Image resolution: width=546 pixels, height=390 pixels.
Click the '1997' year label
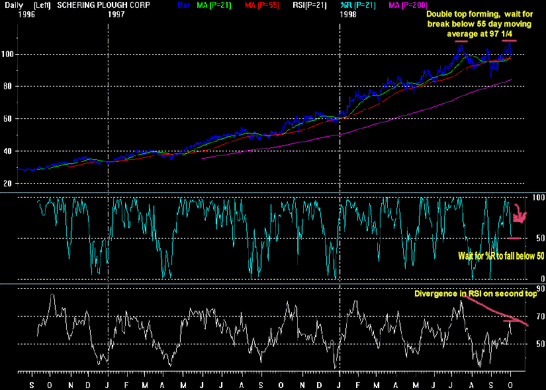click(116, 15)
